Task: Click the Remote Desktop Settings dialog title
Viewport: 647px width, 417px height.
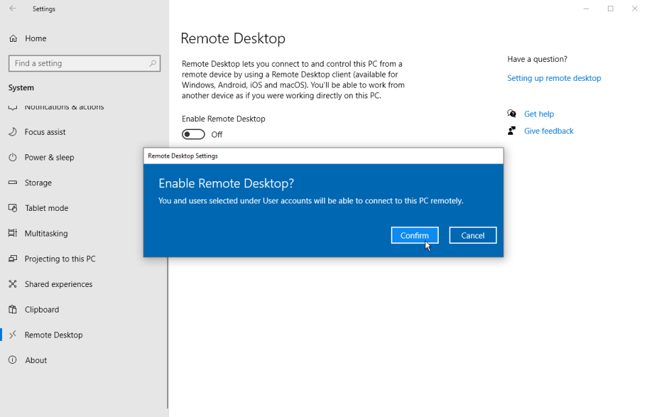Action: click(183, 156)
